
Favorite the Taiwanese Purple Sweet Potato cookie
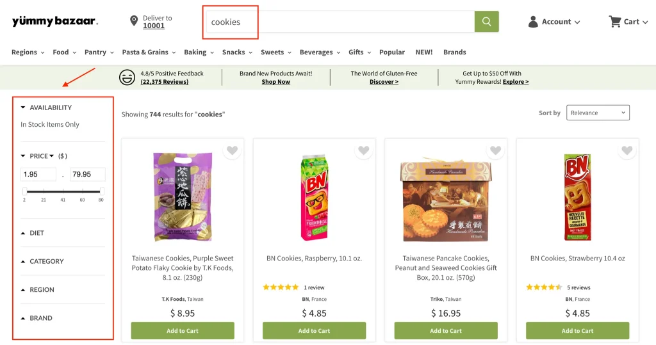[x=232, y=151]
